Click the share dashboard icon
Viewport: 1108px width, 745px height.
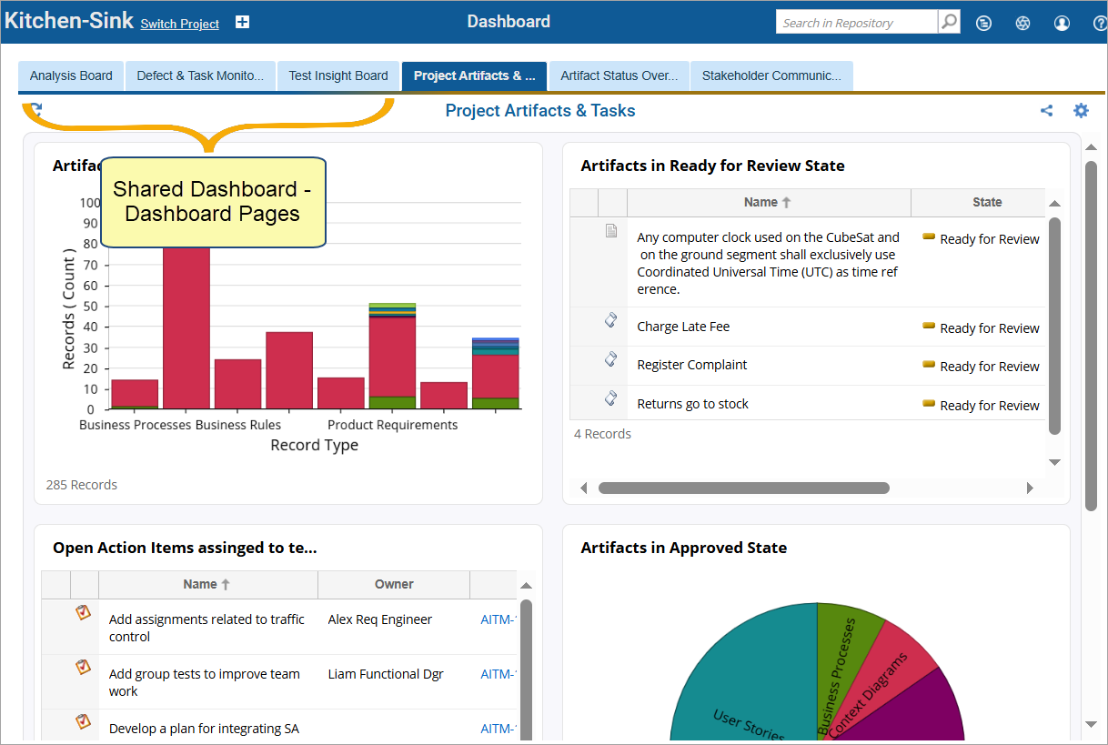coord(1046,111)
